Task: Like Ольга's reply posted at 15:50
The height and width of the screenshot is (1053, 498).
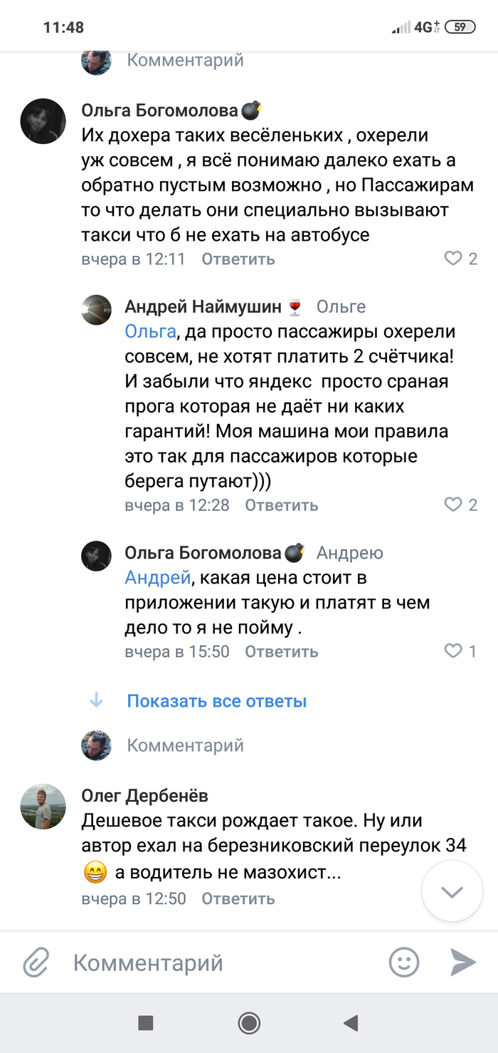Action: point(453,651)
